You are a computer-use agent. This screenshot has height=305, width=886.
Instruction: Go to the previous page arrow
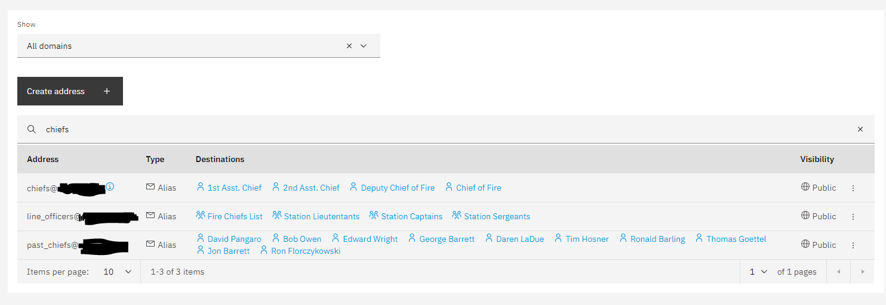(x=838, y=272)
